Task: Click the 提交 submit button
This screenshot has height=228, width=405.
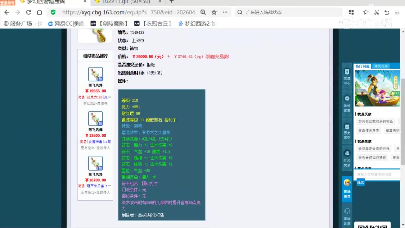Action: (361, 182)
